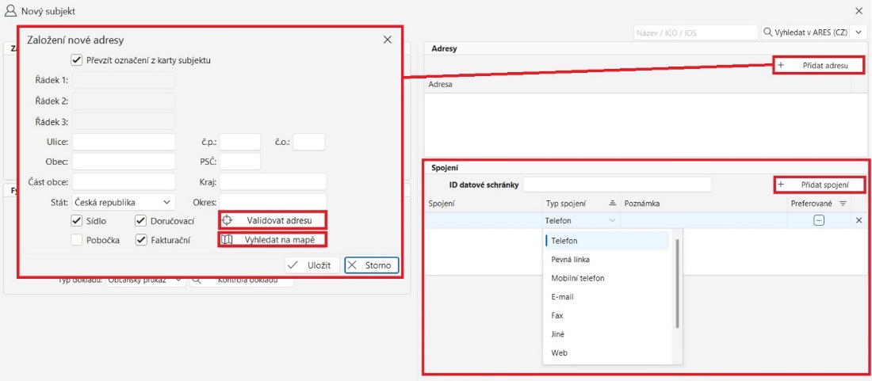Click the ID datové schránky input field
Viewport: 872px width, 381px height.
pyautogui.click(x=617, y=185)
